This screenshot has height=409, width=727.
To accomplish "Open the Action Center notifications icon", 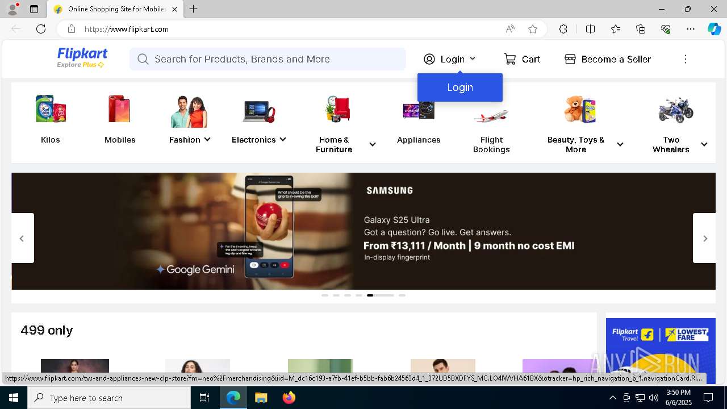I will [708, 398].
